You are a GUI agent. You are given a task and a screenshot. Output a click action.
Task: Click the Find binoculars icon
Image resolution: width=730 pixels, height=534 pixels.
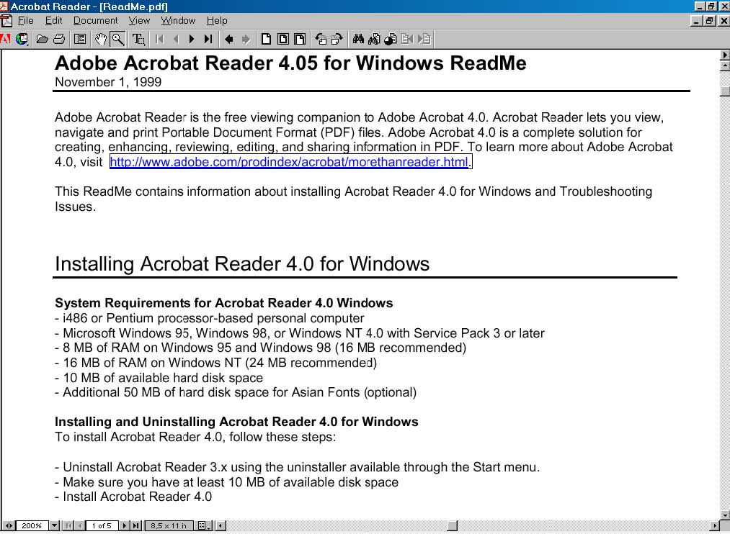point(358,39)
